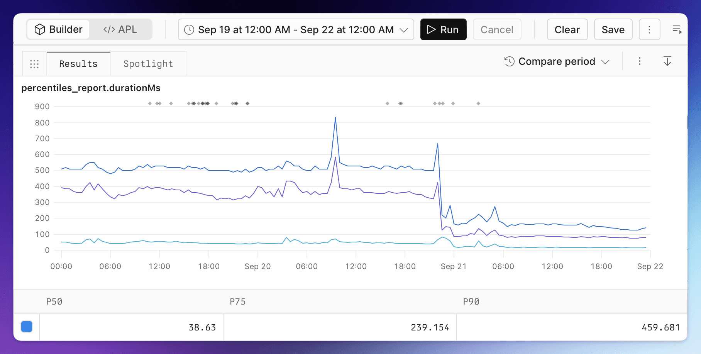This screenshot has width=701, height=354.
Task: Click the Sep 20 axis label
Action: (257, 266)
